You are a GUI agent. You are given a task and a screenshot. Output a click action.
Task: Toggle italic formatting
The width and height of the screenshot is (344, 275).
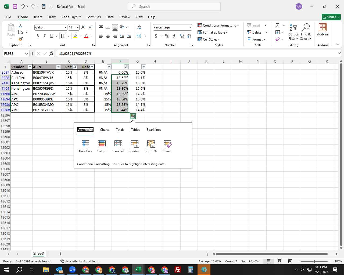click(x=45, y=36)
